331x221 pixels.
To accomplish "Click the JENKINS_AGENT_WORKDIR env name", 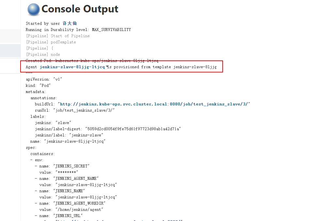I will coord(79,203).
